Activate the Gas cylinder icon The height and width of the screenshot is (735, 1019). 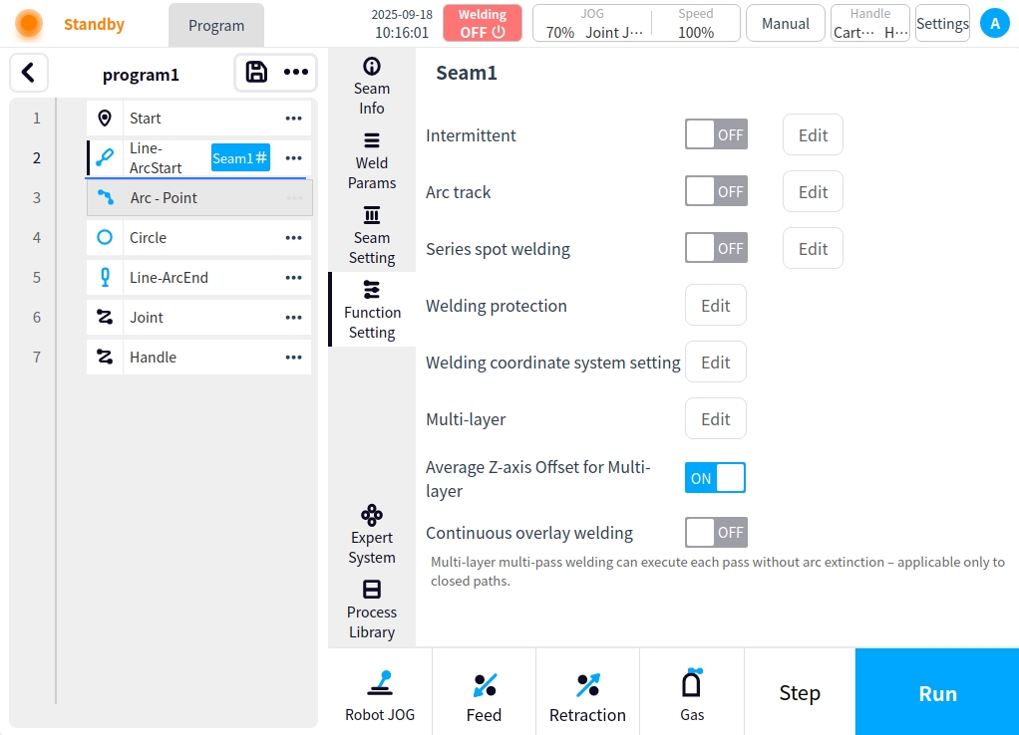coord(692,695)
